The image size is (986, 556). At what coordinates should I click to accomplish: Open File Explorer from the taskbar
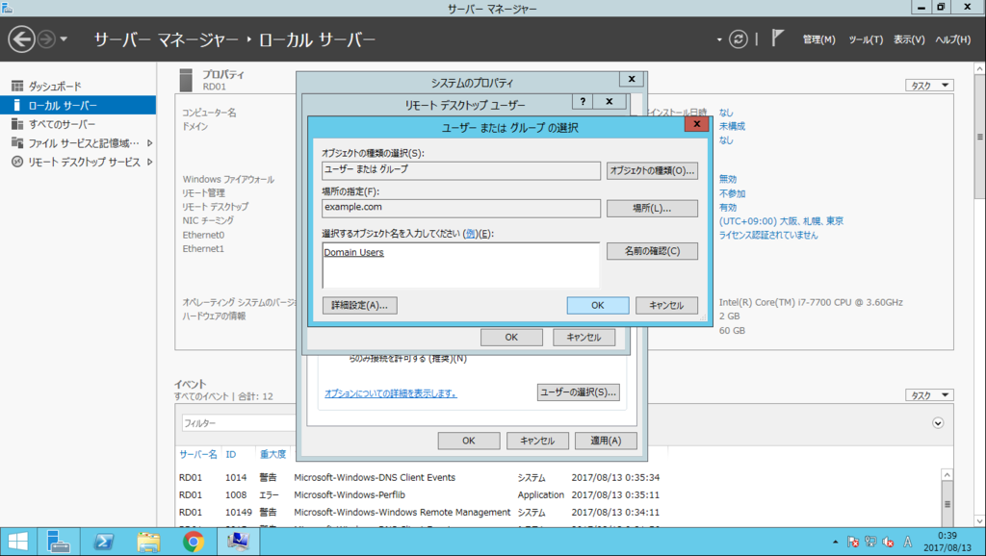point(148,542)
